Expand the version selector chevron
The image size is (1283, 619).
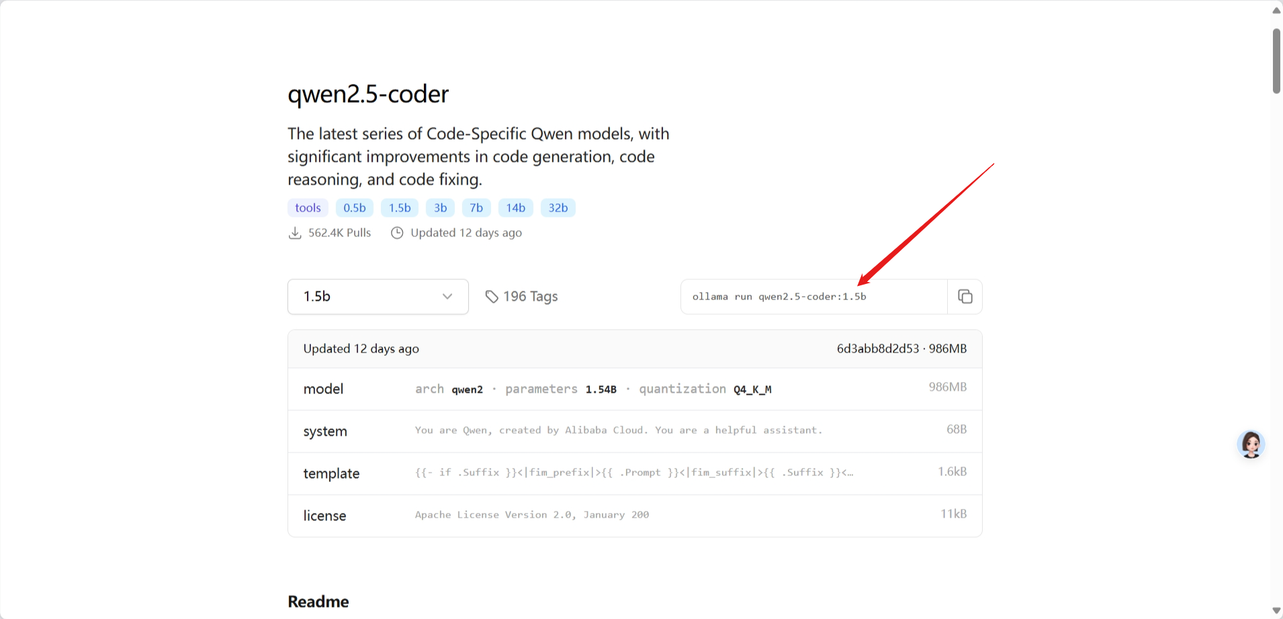447,297
